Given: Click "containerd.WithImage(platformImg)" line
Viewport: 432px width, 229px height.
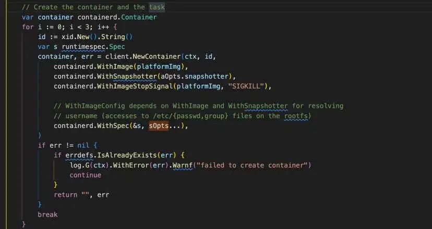Looking at the screenshot, I should click(121, 67).
